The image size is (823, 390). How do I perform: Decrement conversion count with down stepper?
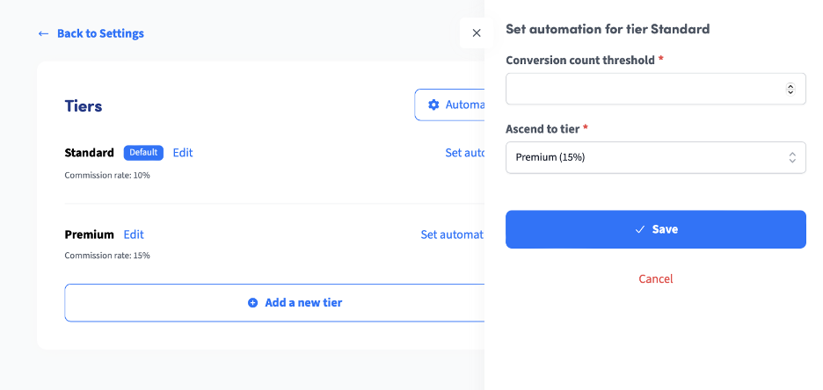[790, 92]
